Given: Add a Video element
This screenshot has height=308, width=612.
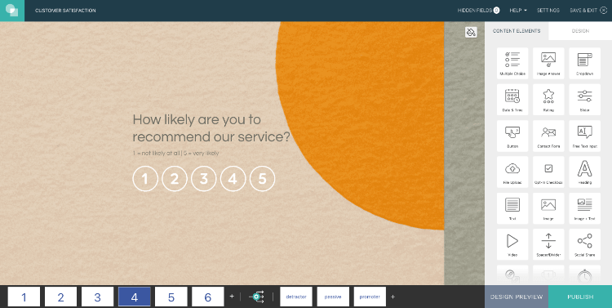Looking at the screenshot, I should 512,244.
